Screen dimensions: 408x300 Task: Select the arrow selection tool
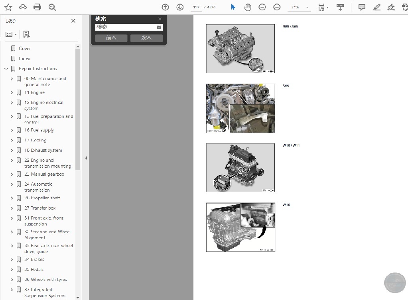tap(233, 7)
